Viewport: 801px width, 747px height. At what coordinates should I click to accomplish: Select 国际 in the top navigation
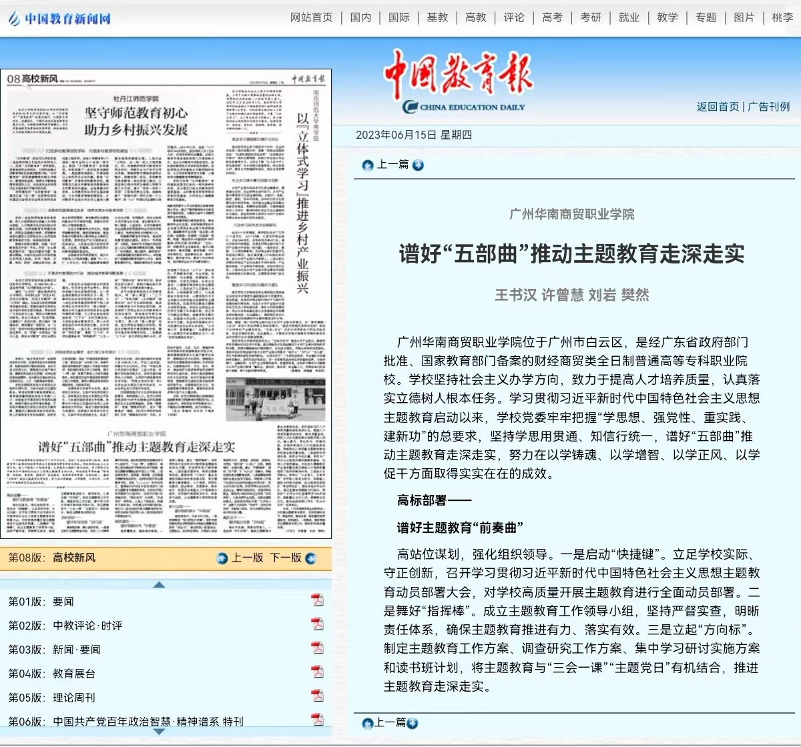pyautogui.click(x=399, y=18)
